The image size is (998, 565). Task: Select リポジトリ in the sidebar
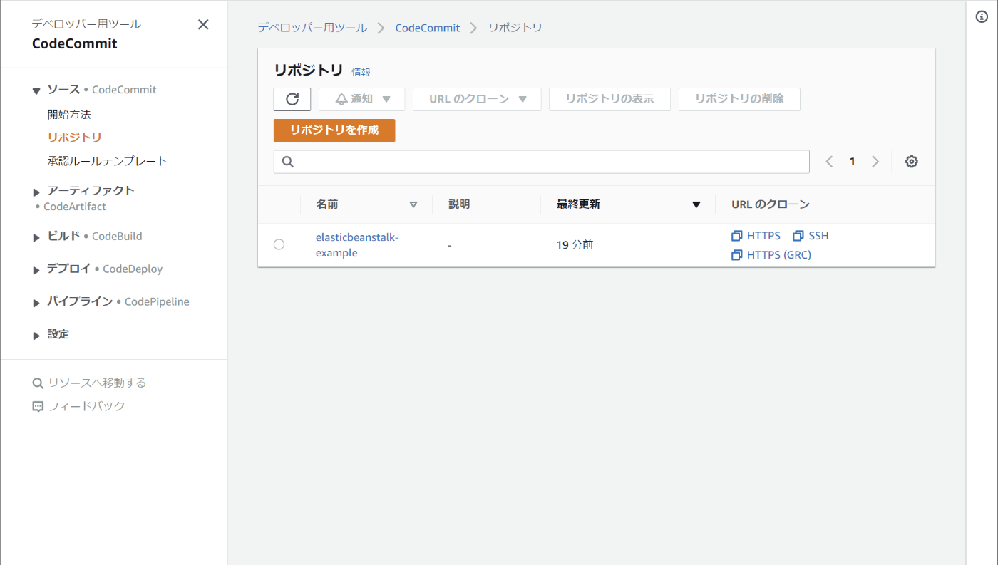(x=74, y=138)
